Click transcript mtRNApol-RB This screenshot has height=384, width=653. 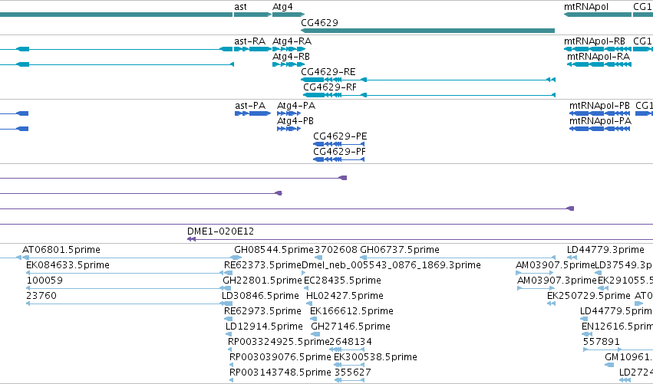[598, 49]
